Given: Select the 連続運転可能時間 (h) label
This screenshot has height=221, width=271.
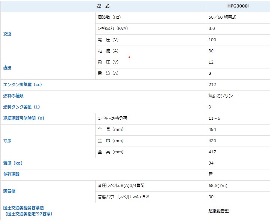Looking at the screenshot, I should 24,118.
